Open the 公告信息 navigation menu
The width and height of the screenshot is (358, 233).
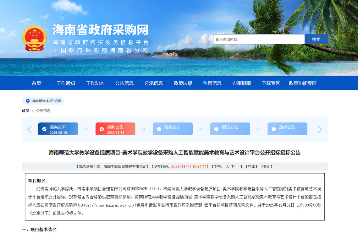pyautogui.click(x=124, y=83)
